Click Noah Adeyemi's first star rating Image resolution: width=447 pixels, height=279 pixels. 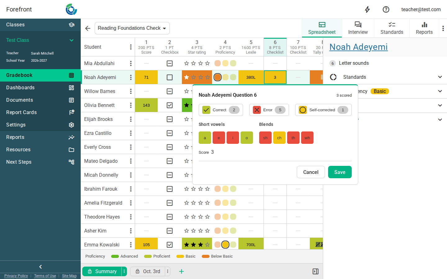[x=187, y=77]
